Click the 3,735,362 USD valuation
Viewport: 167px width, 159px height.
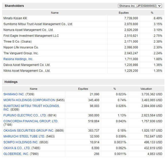pos(152,94)
